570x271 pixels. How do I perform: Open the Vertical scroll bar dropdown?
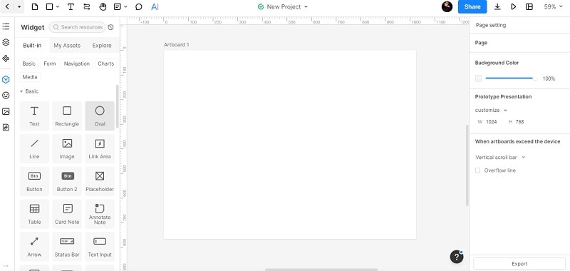click(500, 157)
